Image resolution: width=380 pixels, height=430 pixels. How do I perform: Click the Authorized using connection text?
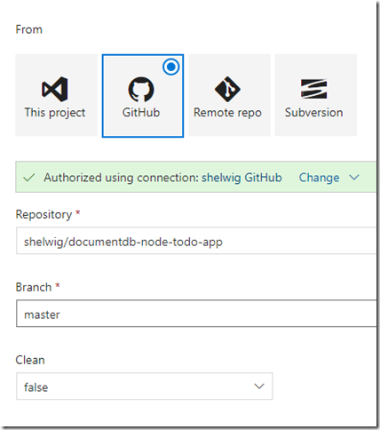pyautogui.click(x=121, y=178)
